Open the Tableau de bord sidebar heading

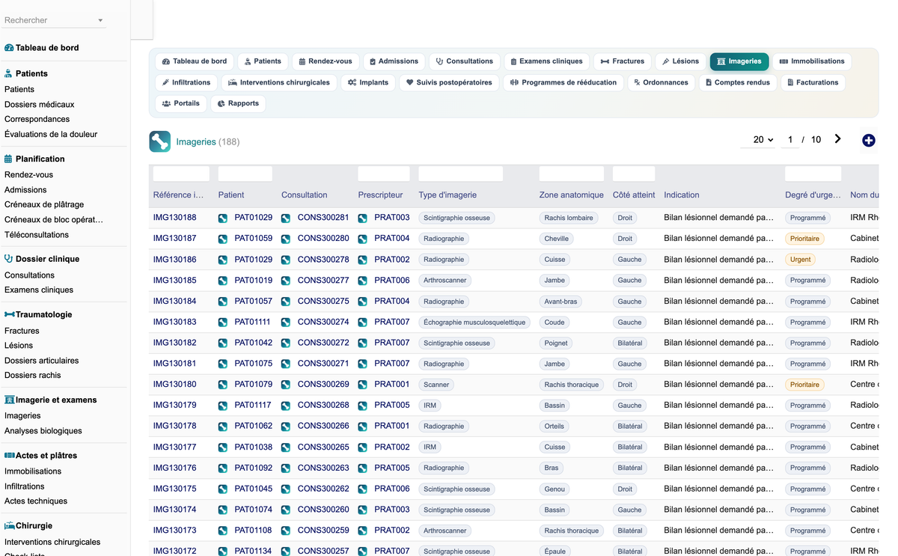pos(47,48)
